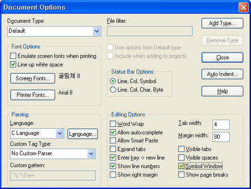The width and height of the screenshot is (251, 189).
Task: Enable Word Wrap checkbox
Action: pos(113,124)
